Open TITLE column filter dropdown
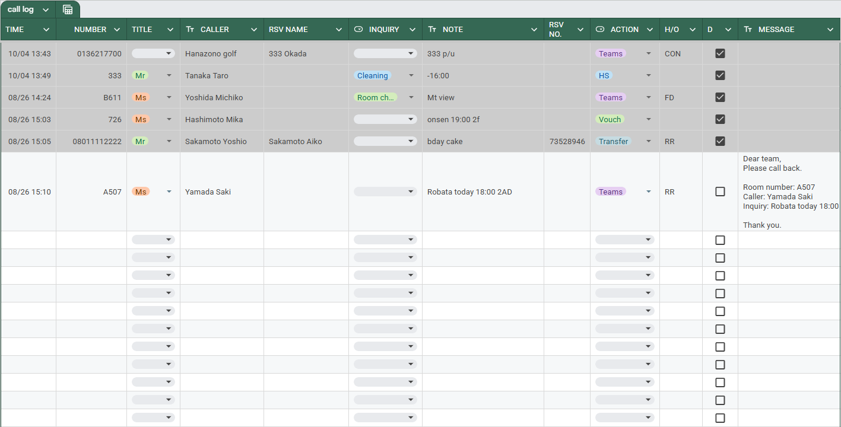This screenshot has width=841, height=427. tap(170, 30)
